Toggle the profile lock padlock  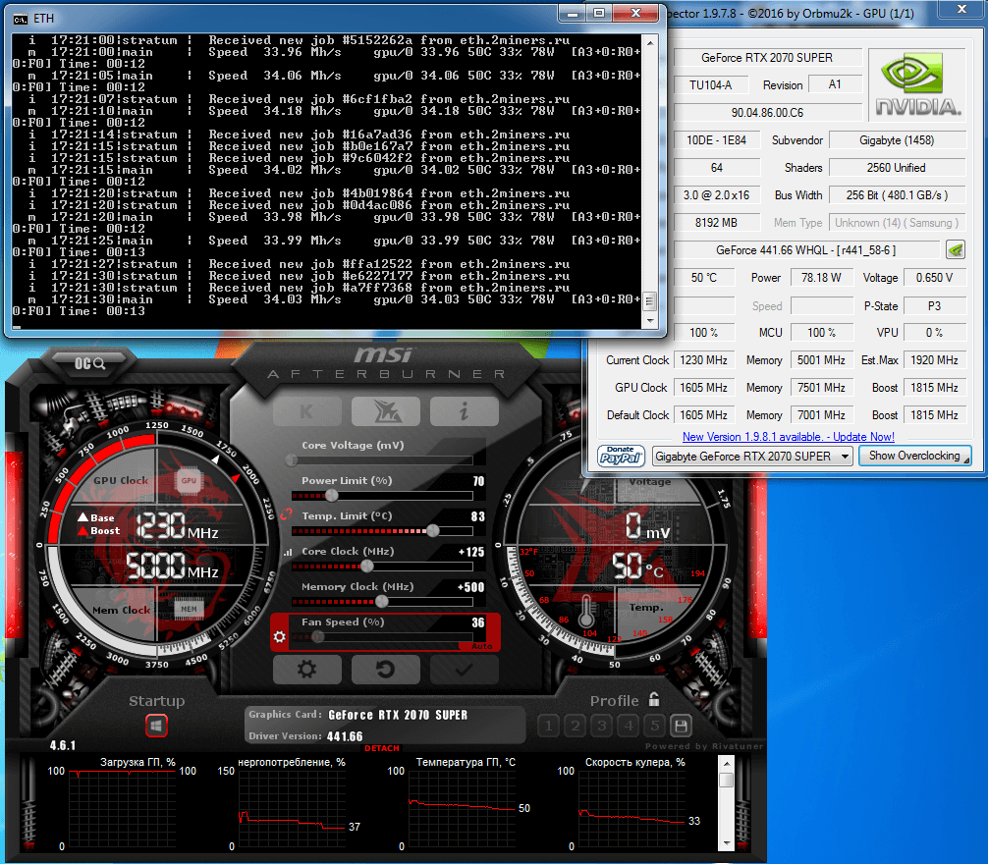(x=654, y=700)
